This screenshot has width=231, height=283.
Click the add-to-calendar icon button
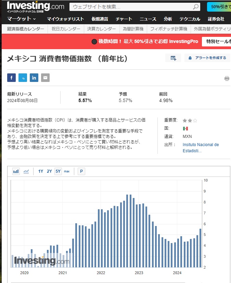(x=173, y=58)
